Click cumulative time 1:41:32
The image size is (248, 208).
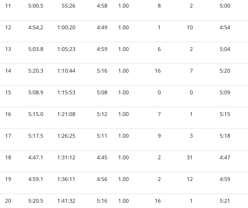66,201
